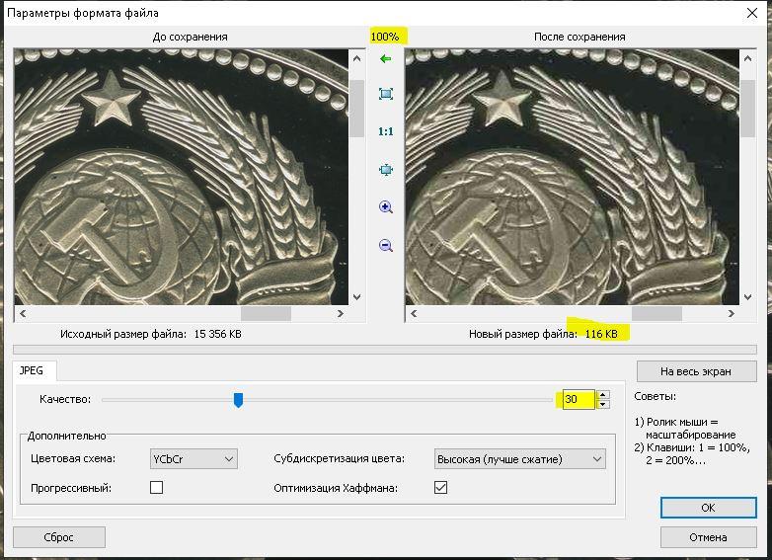772x560 pixels.
Task: Open the Субдискретизация цвета dropdown
Action: [x=520, y=459]
